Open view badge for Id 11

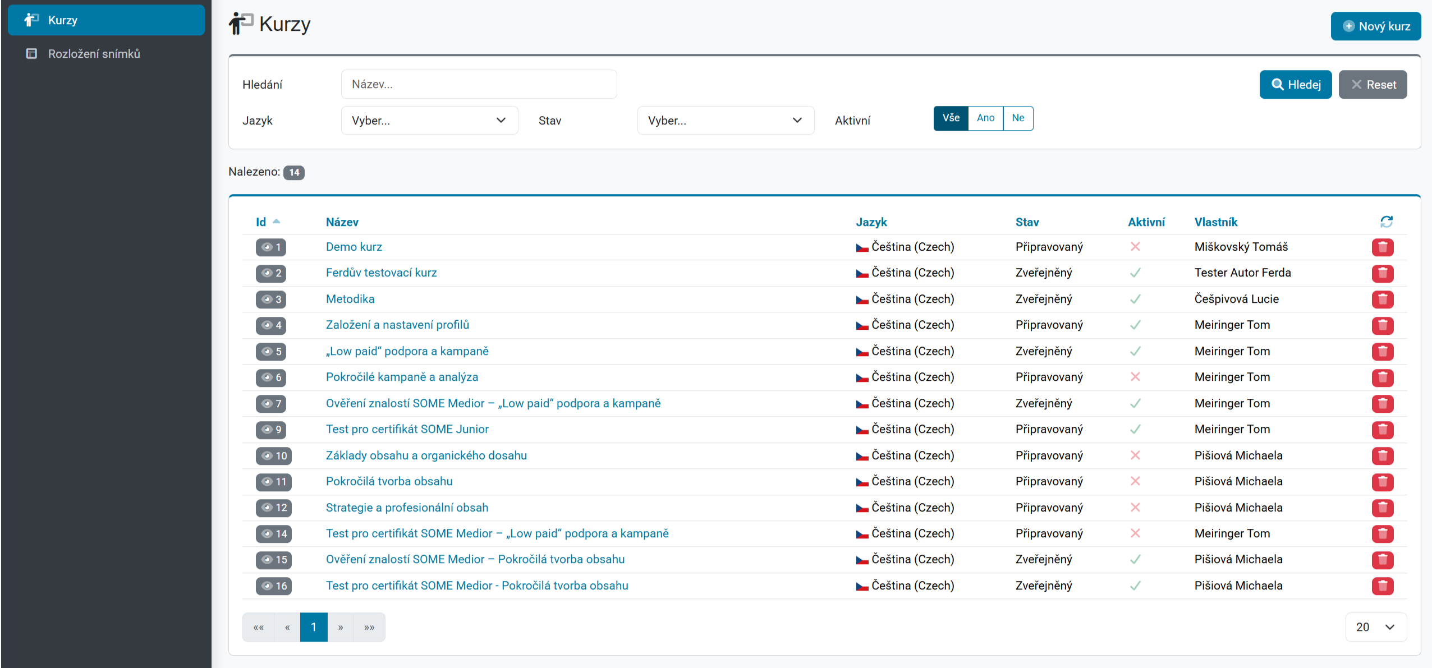click(x=274, y=482)
